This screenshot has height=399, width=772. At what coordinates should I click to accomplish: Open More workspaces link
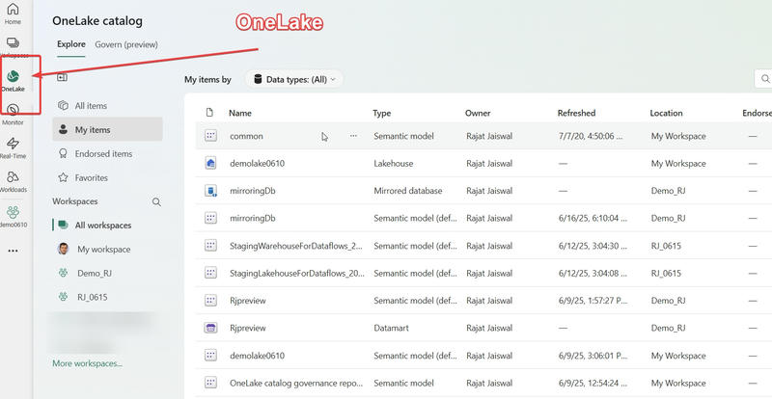(88, 363)
